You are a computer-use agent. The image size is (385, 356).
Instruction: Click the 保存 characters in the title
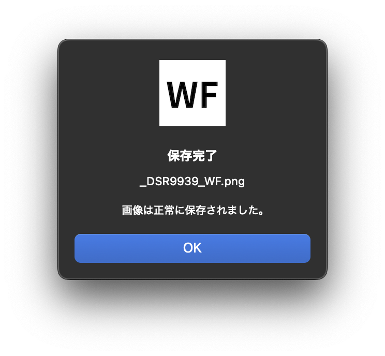(x=180, y=156)
